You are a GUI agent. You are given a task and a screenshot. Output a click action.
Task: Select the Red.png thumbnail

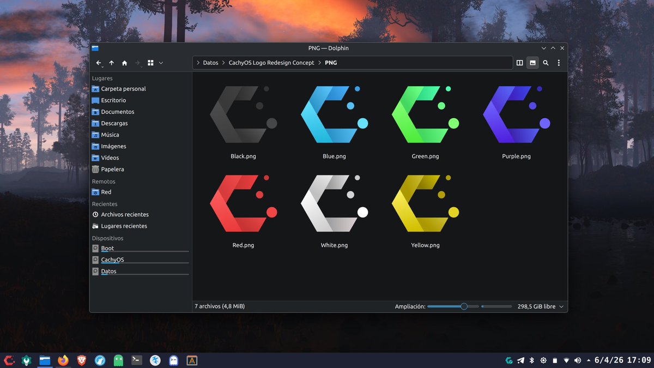pyautogui.click(x=243, y=203)
